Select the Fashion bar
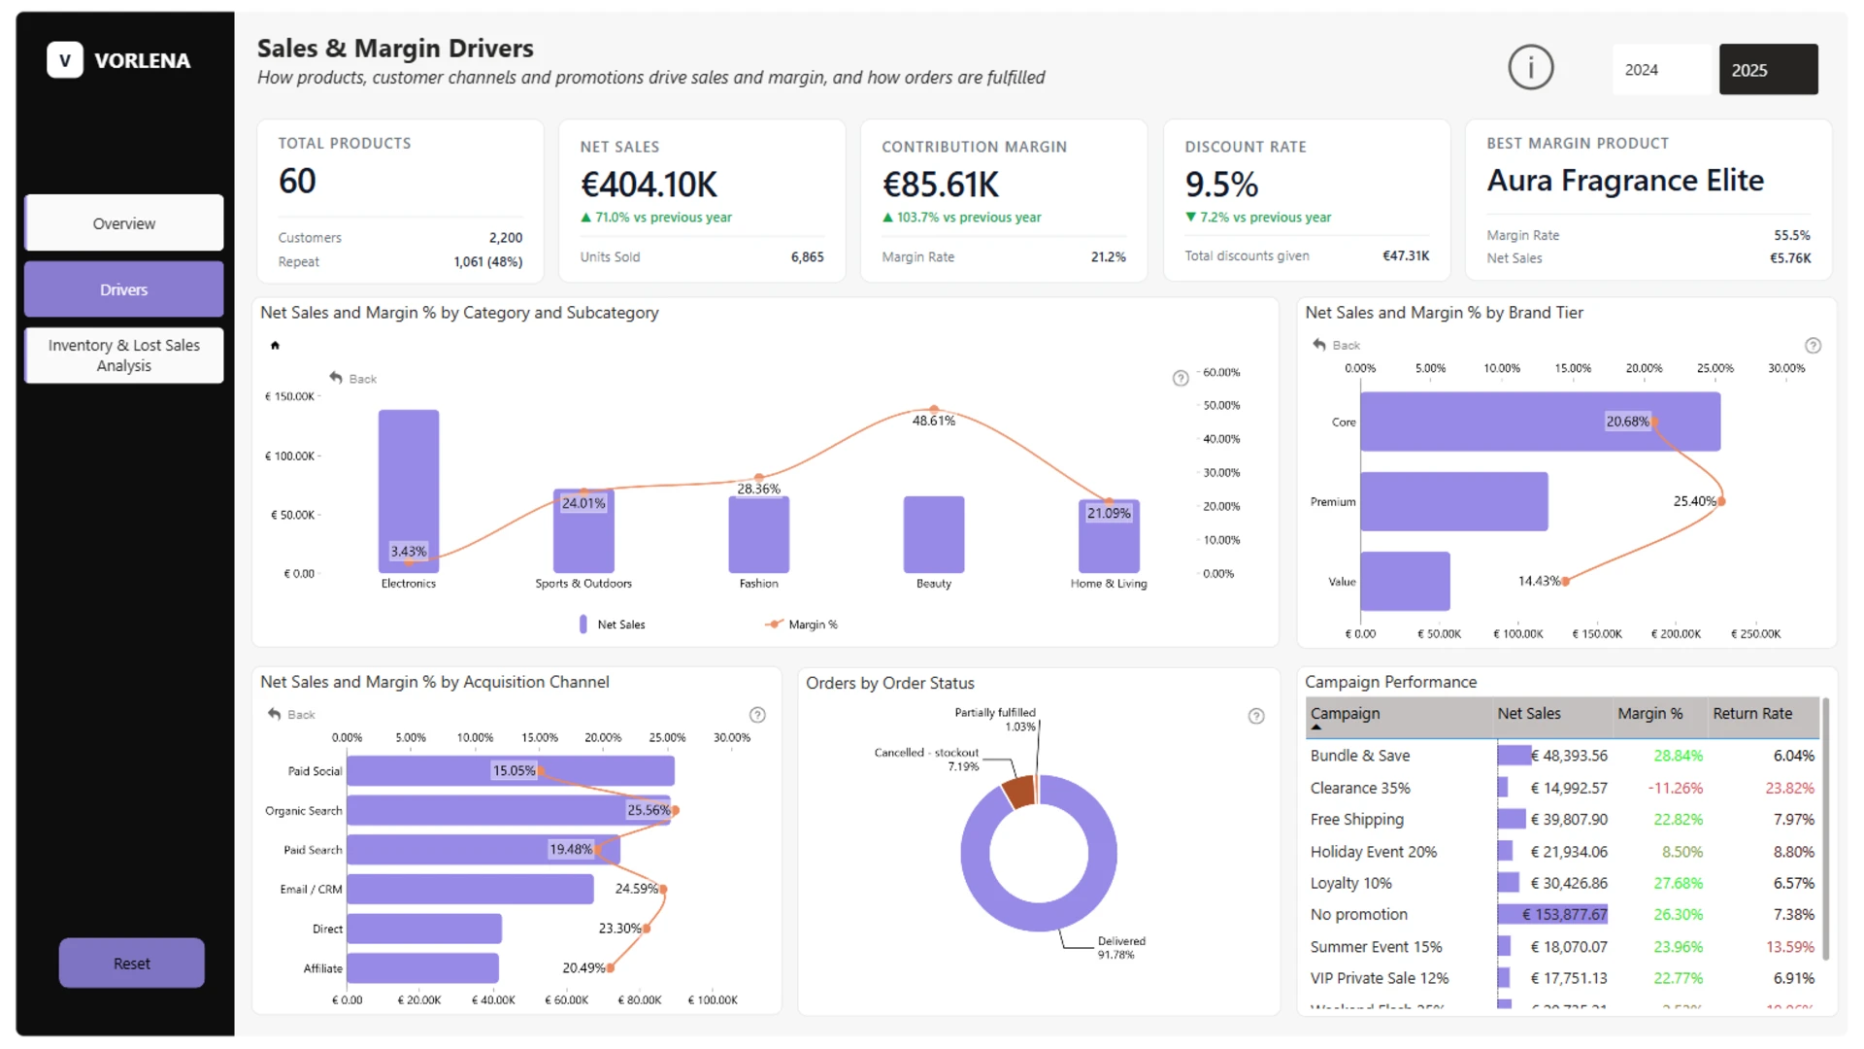Image resolution: width=1864 pixels, height=1049 pixels. [759, 535]
